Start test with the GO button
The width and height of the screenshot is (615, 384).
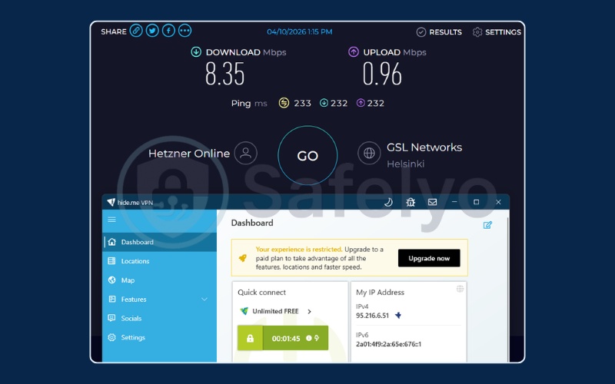point(307,156)
